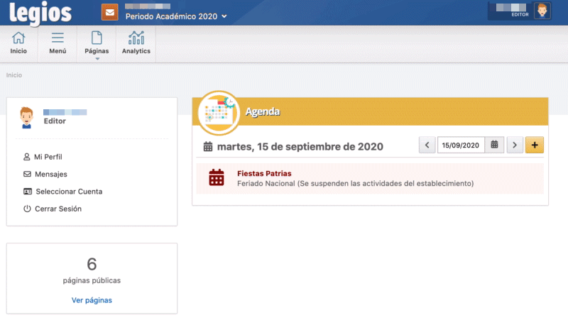Image resolution: width=568 pixels, height=325 pixels.
Task: Click Cerrar Sesión to log out
Action: [x=53, y=209]
